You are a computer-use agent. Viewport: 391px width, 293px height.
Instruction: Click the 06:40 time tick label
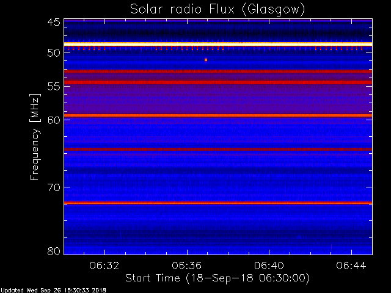[269, 266]
